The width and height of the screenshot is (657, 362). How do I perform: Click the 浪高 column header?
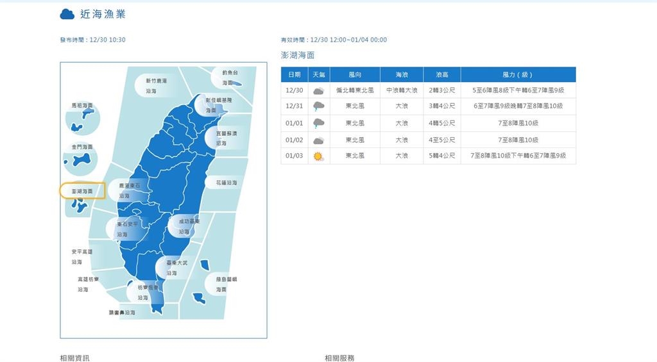pos(442,74)
